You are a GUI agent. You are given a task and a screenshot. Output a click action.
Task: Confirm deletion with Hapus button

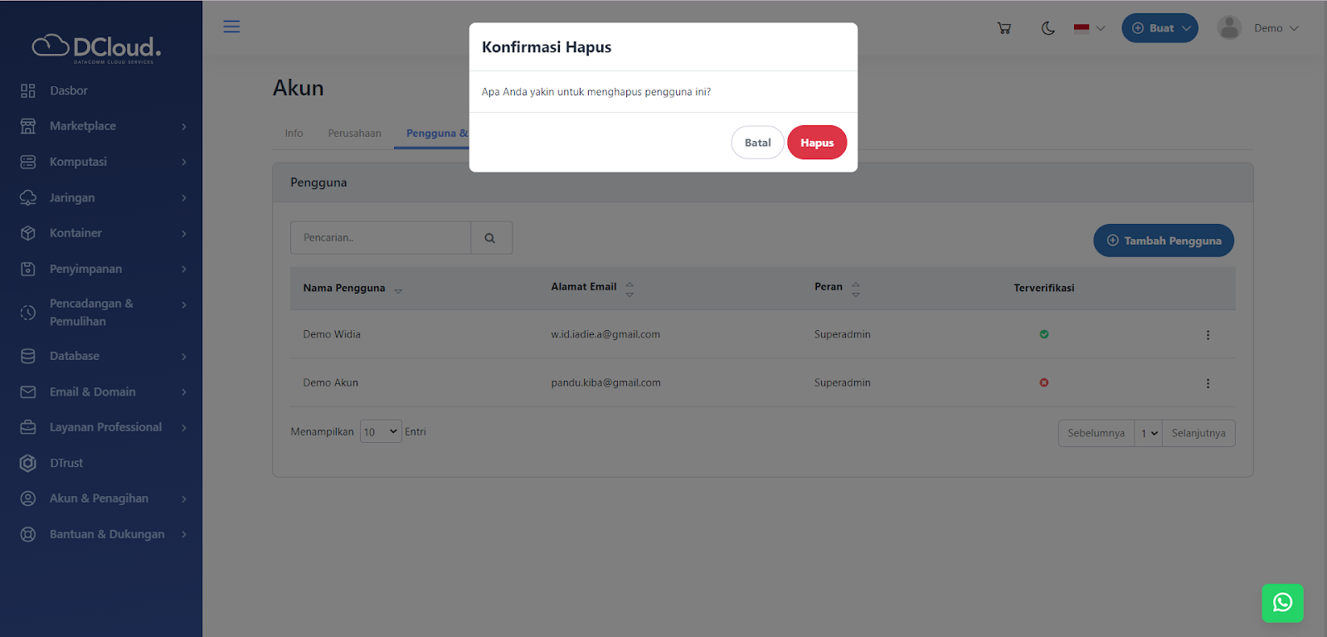pos(816,143)
